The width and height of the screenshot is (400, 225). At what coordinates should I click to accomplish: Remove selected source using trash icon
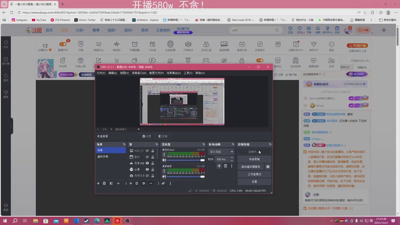coord(136,183)
